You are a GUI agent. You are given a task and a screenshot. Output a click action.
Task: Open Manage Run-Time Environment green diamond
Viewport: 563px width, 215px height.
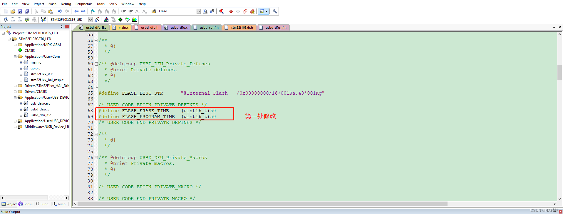tap(120, 20)
